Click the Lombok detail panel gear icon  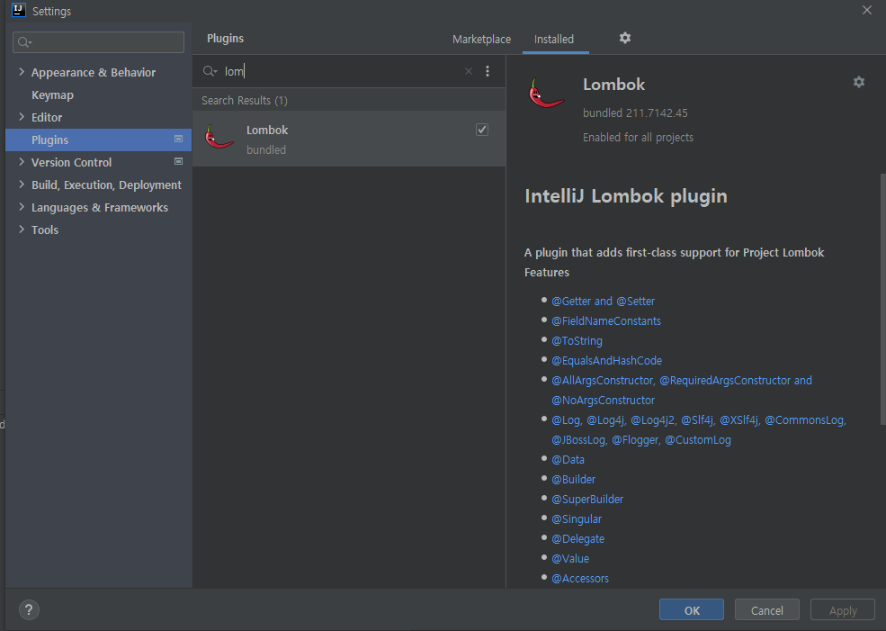(858, 82)
